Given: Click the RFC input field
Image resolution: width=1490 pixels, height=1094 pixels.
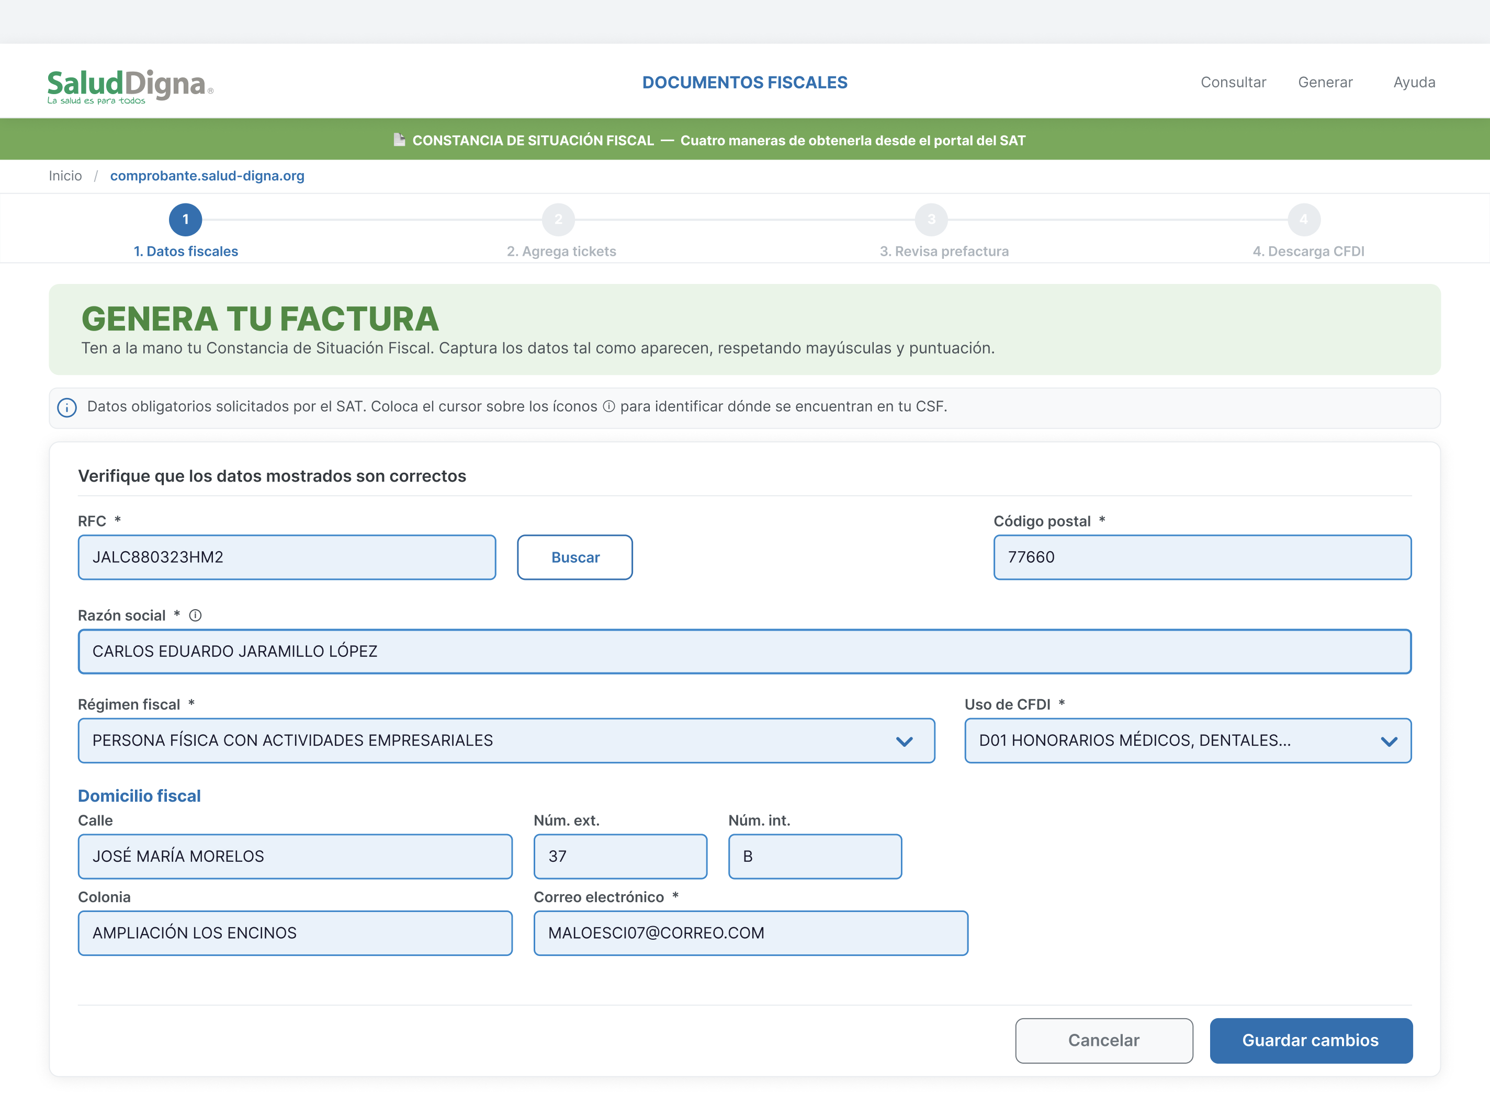Looking at the screenshot, I should point(287,557).
